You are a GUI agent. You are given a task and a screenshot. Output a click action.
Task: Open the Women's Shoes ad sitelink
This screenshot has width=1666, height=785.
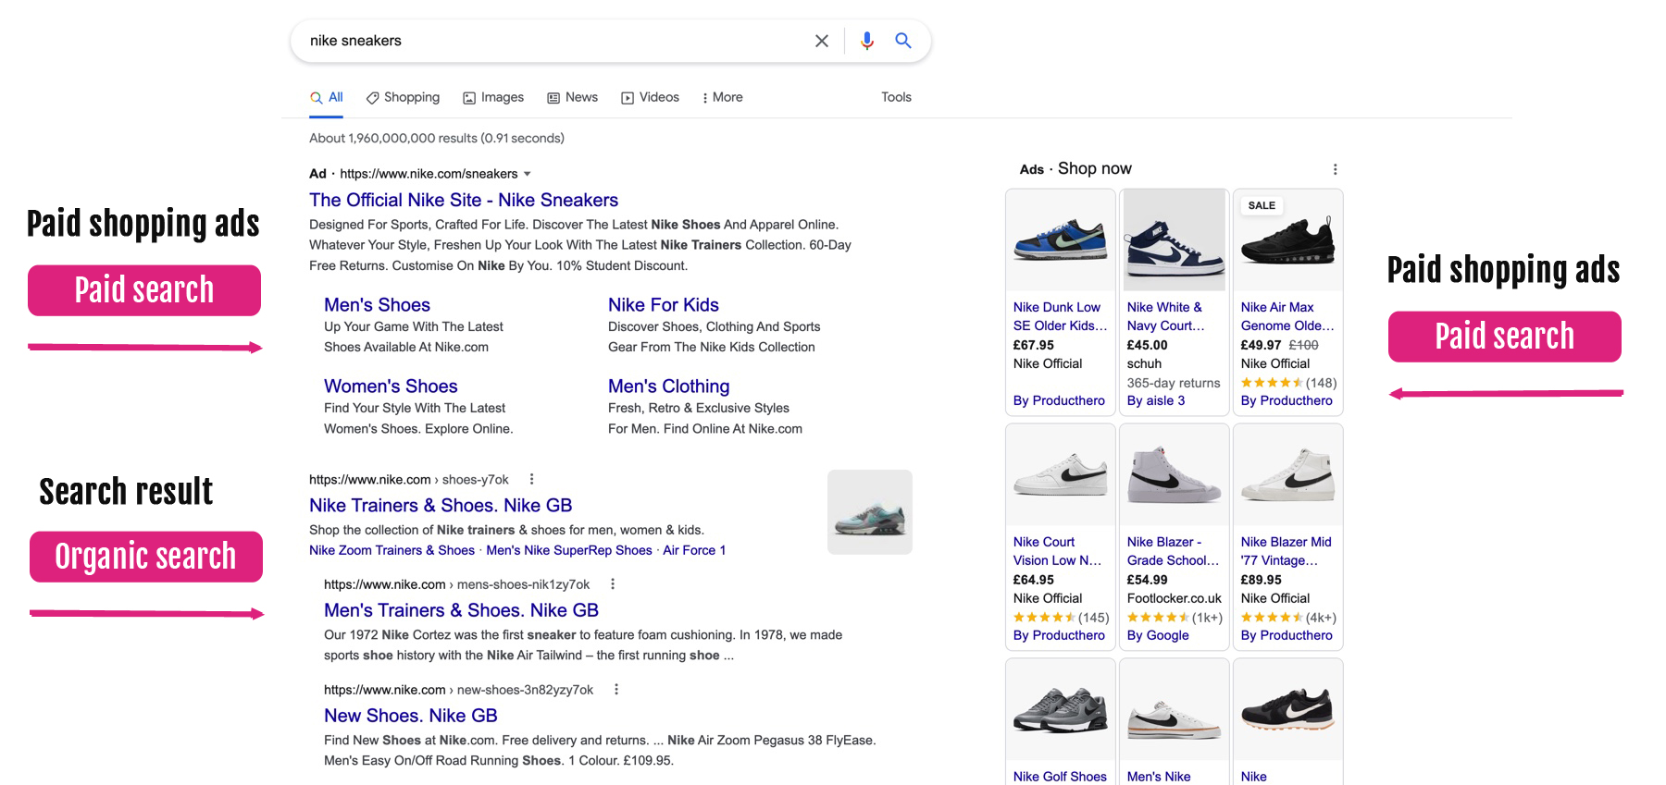pyautogui.click(x=391, y=386)
